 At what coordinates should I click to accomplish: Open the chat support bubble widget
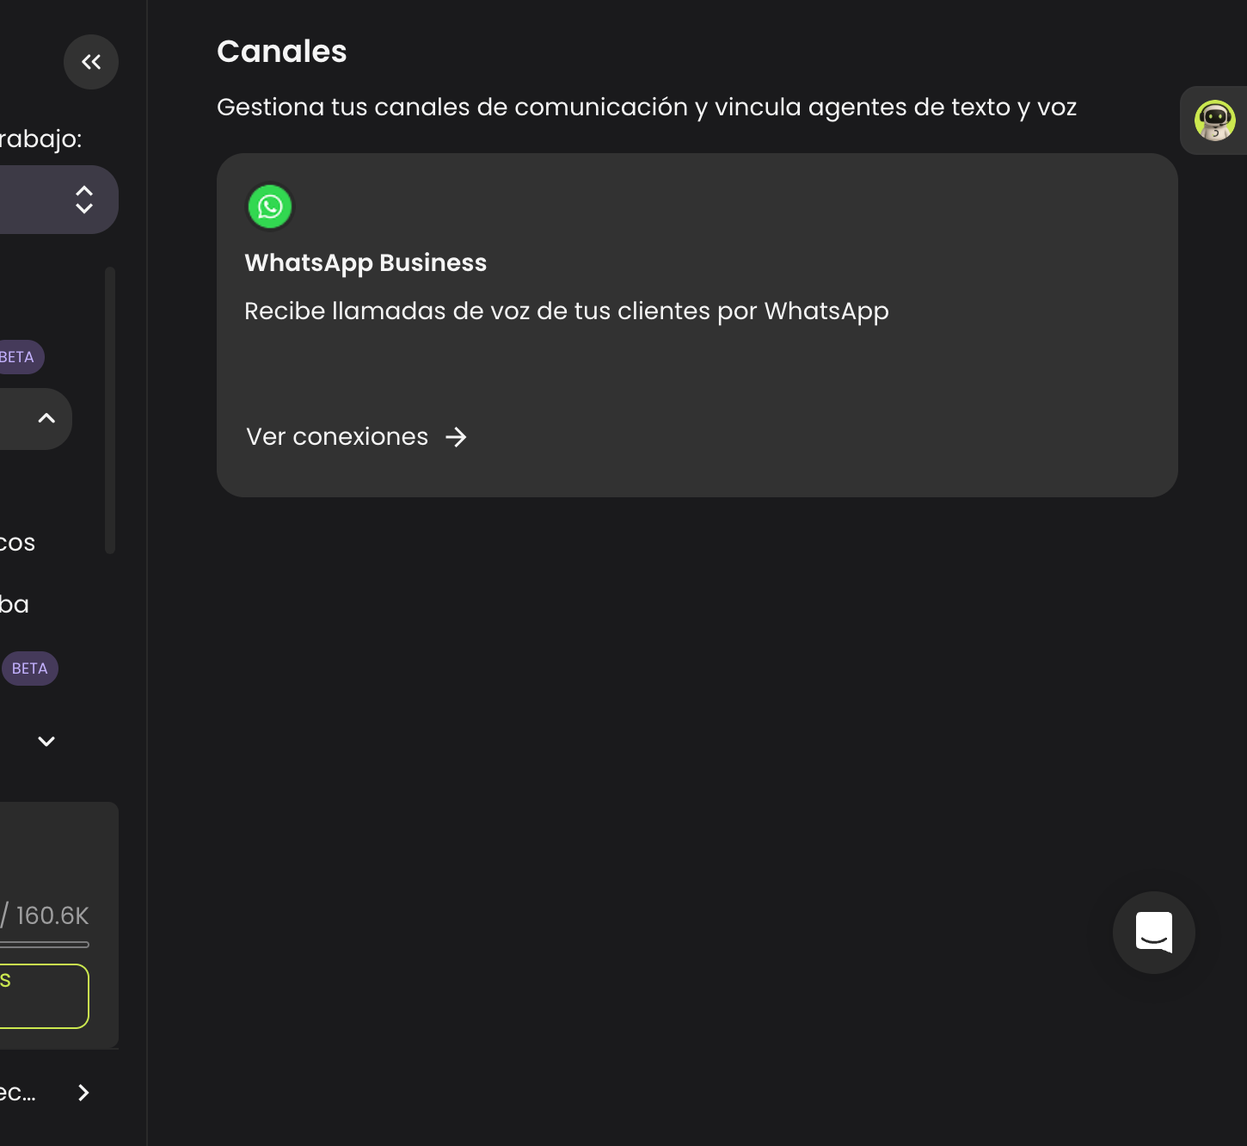click(1153, 933)
